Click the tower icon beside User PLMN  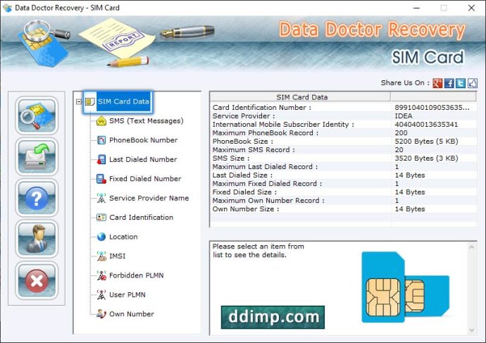101,294
